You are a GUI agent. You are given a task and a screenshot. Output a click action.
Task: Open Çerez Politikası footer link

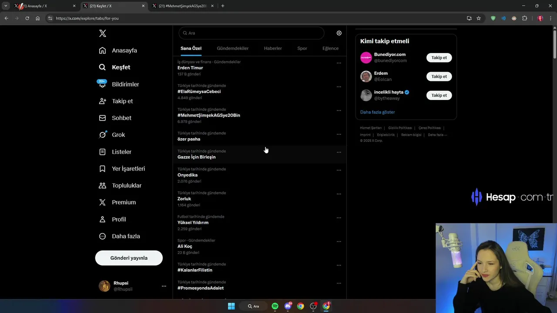coord(429,128)
